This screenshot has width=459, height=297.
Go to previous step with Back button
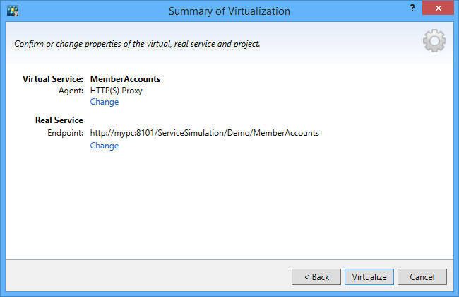pos(316,276)
